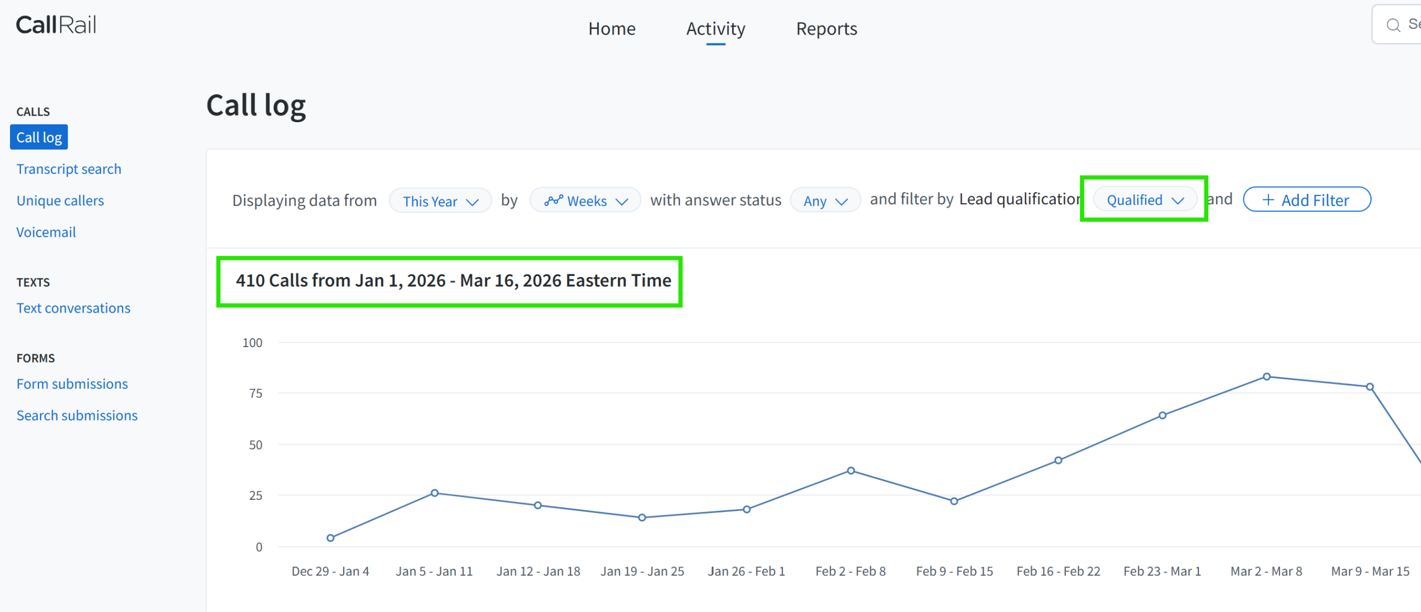Click the line chart icon beside Weeks
This screenshot has width=1421, height=612.
pyautogui.click(x=553, y=200)
